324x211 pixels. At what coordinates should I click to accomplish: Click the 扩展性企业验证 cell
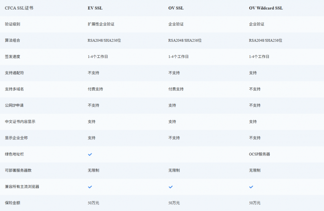[101, 24]
